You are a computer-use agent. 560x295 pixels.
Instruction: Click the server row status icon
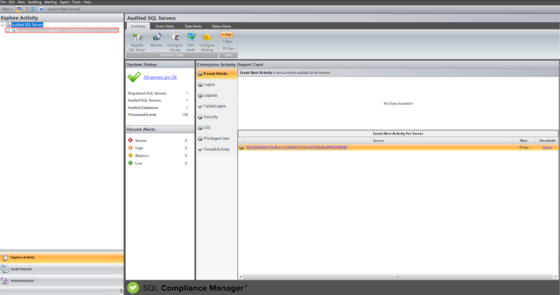pyautogui.click(x=242, y=147)
